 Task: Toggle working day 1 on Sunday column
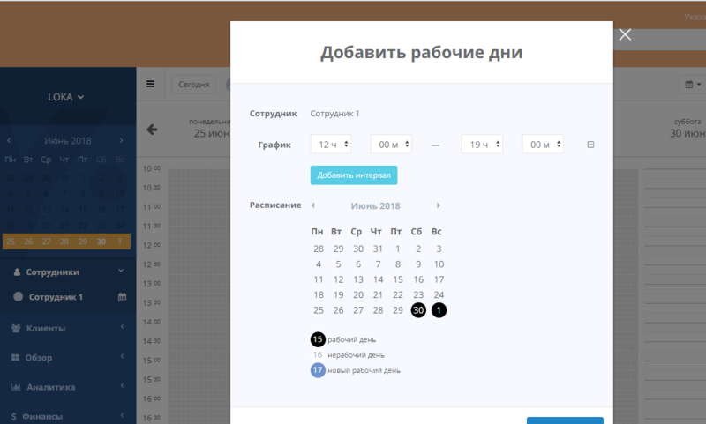point(439,310)
